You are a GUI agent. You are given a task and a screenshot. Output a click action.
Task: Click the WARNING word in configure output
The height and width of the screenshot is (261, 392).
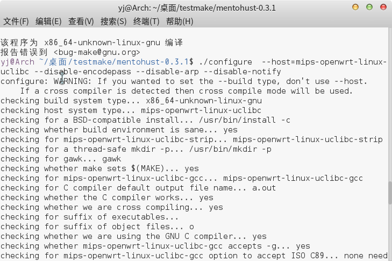[x=71, y=81]
